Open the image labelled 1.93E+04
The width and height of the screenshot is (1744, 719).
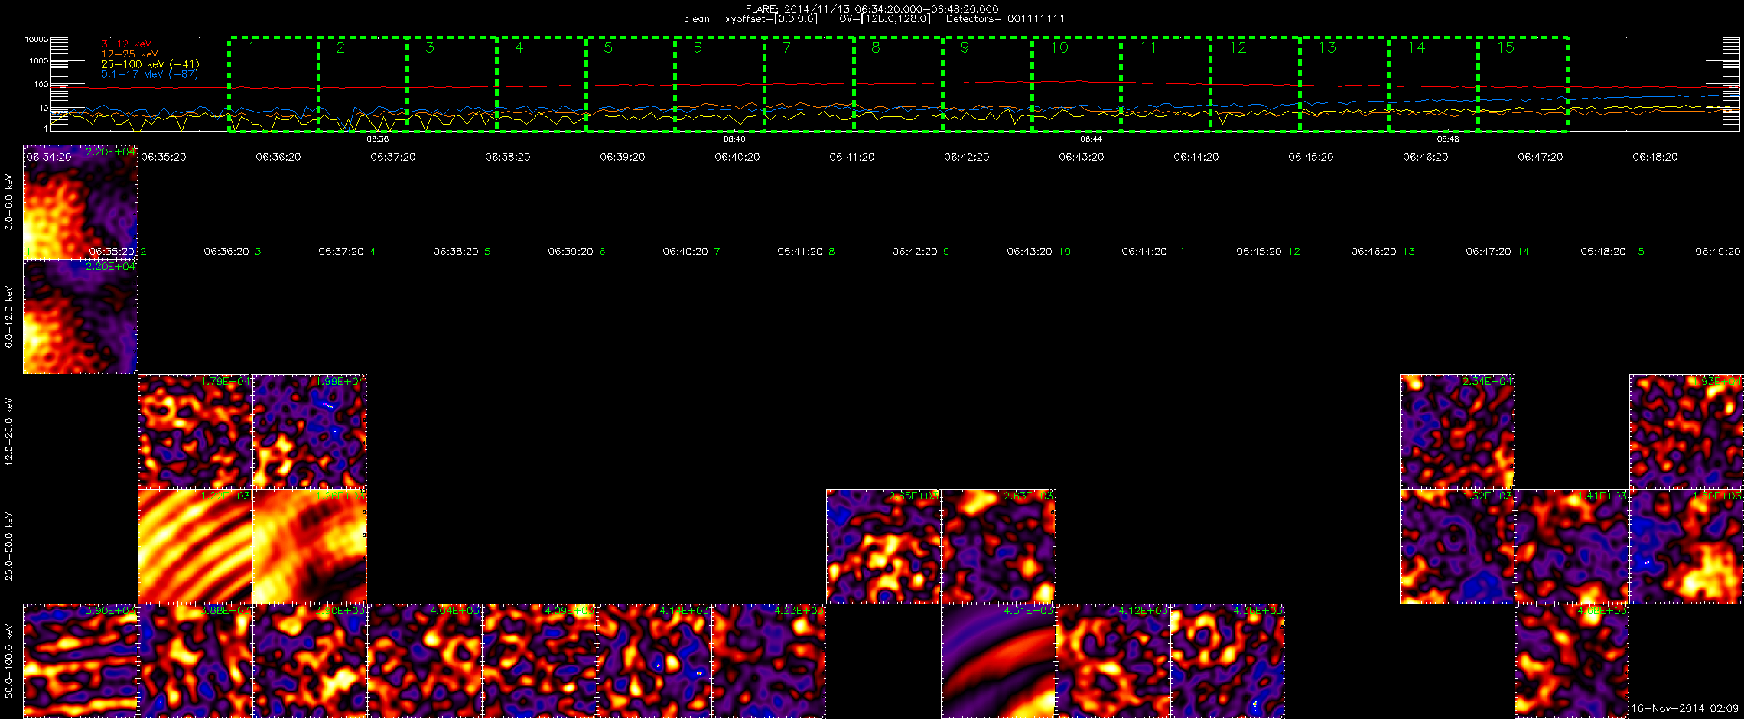pyautogui.click(x=1687, y=431)
